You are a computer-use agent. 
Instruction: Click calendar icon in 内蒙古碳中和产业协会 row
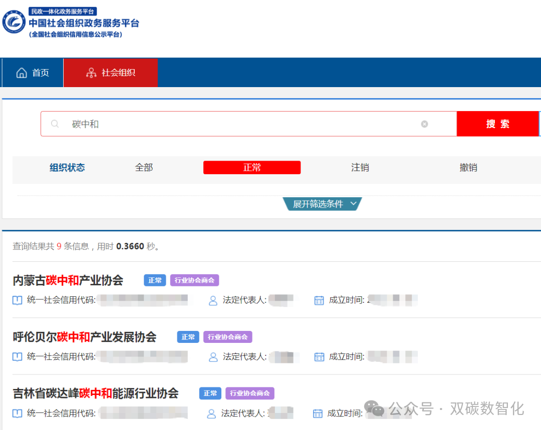tap(319, 300)
